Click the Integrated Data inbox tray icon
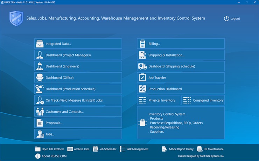This screenshot has width=259, height=161. [x=40, y=44]
